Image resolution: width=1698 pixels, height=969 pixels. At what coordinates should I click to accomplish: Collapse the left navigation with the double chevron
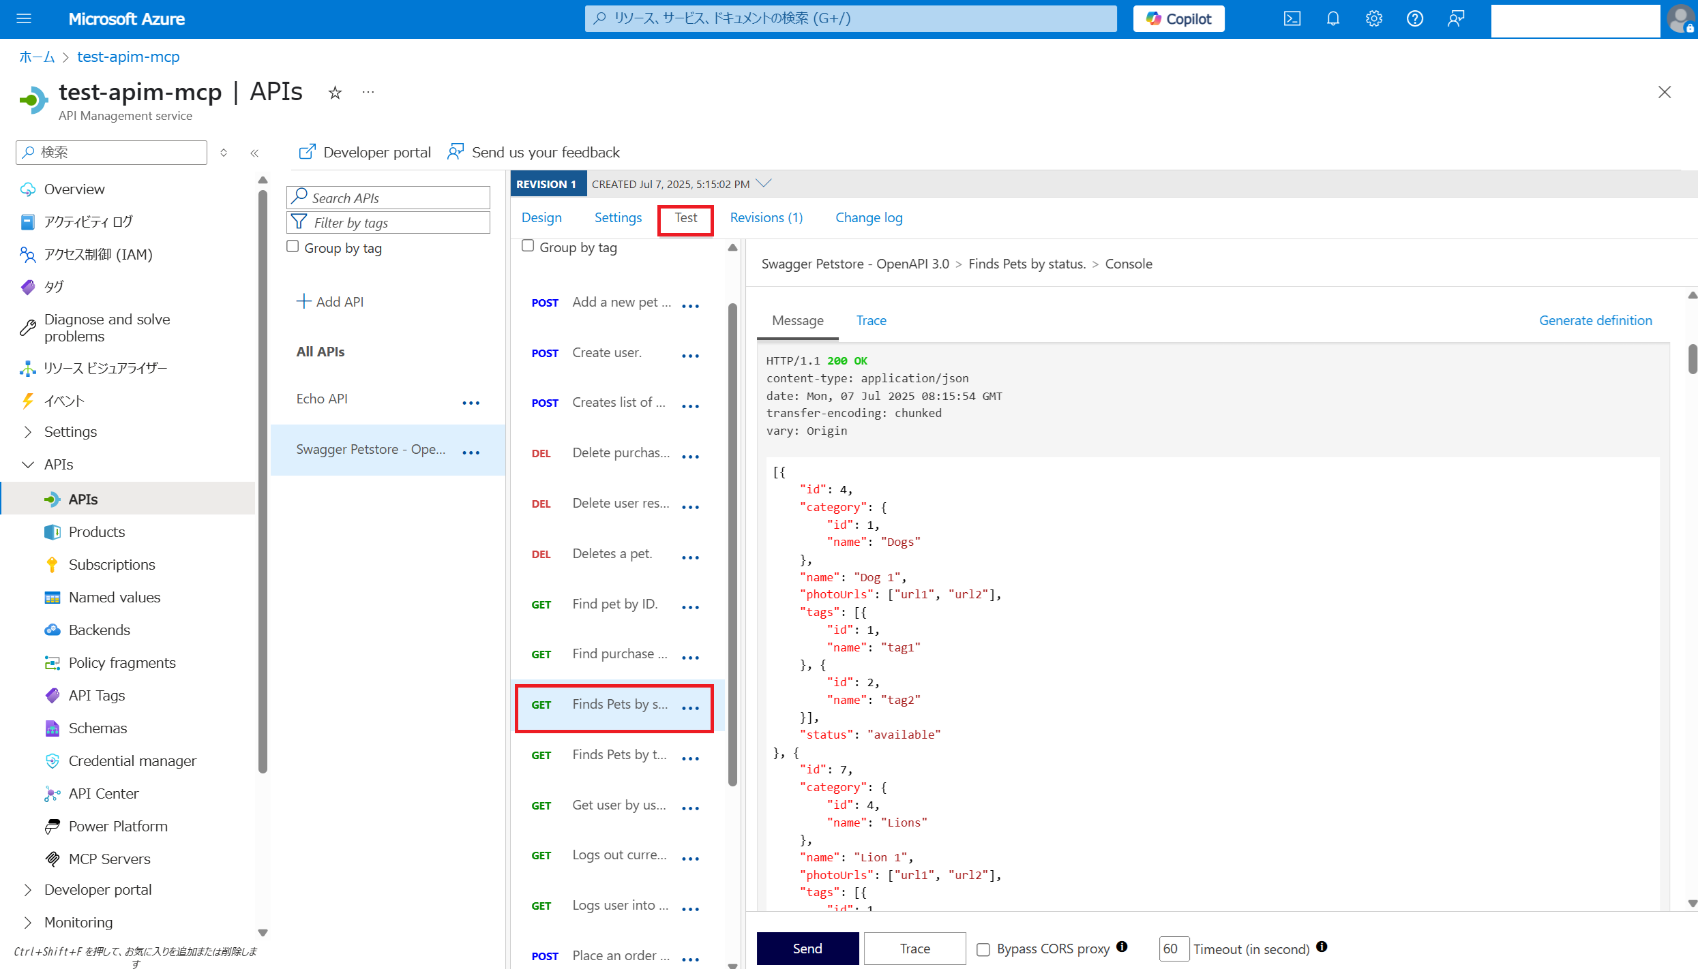click(x=254, y=153)
